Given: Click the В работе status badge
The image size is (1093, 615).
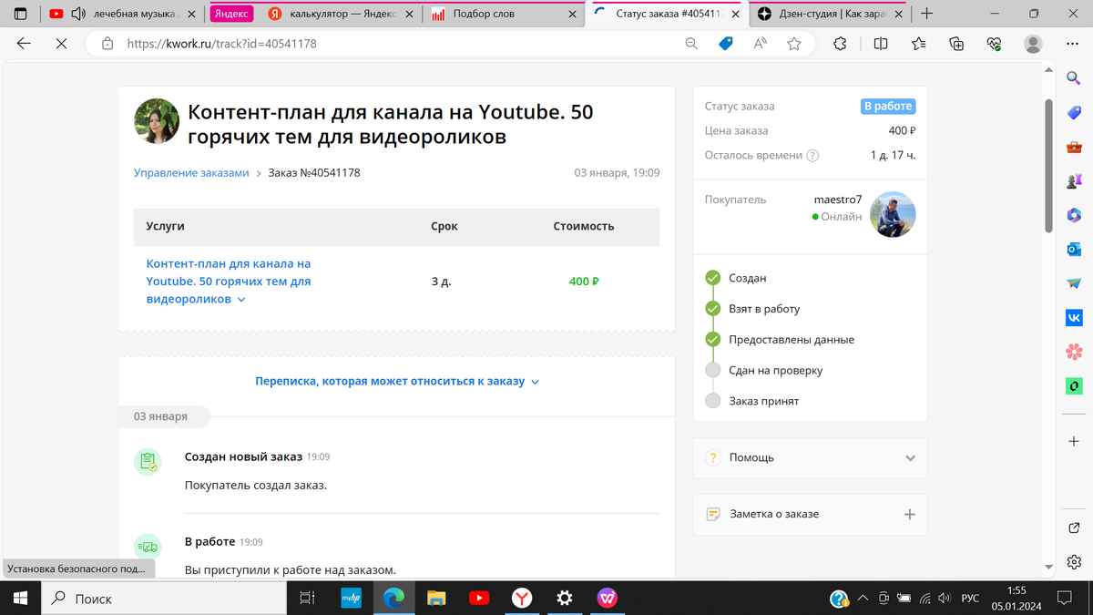Looking at the screenshot, I should (887, 107).
